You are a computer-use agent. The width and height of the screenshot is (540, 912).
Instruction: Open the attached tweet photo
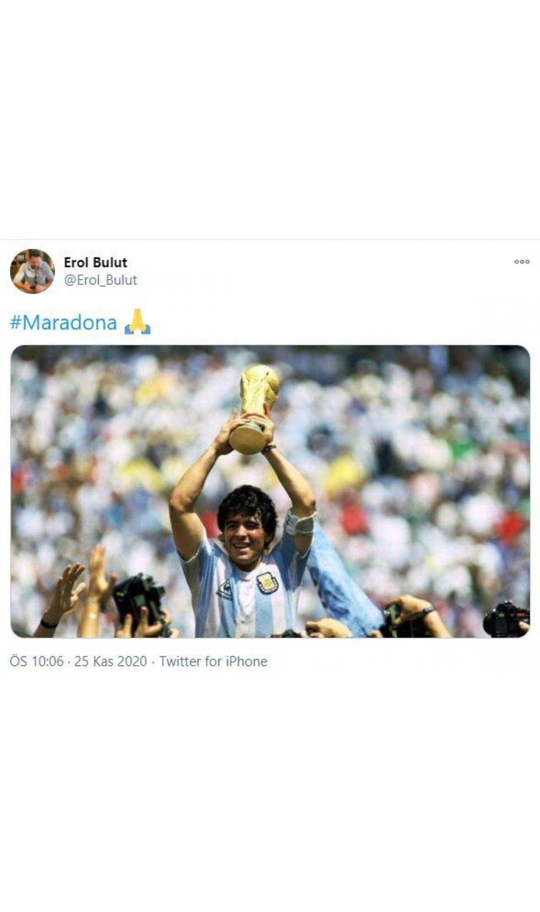pyautogui.click(x=270, y=491)
